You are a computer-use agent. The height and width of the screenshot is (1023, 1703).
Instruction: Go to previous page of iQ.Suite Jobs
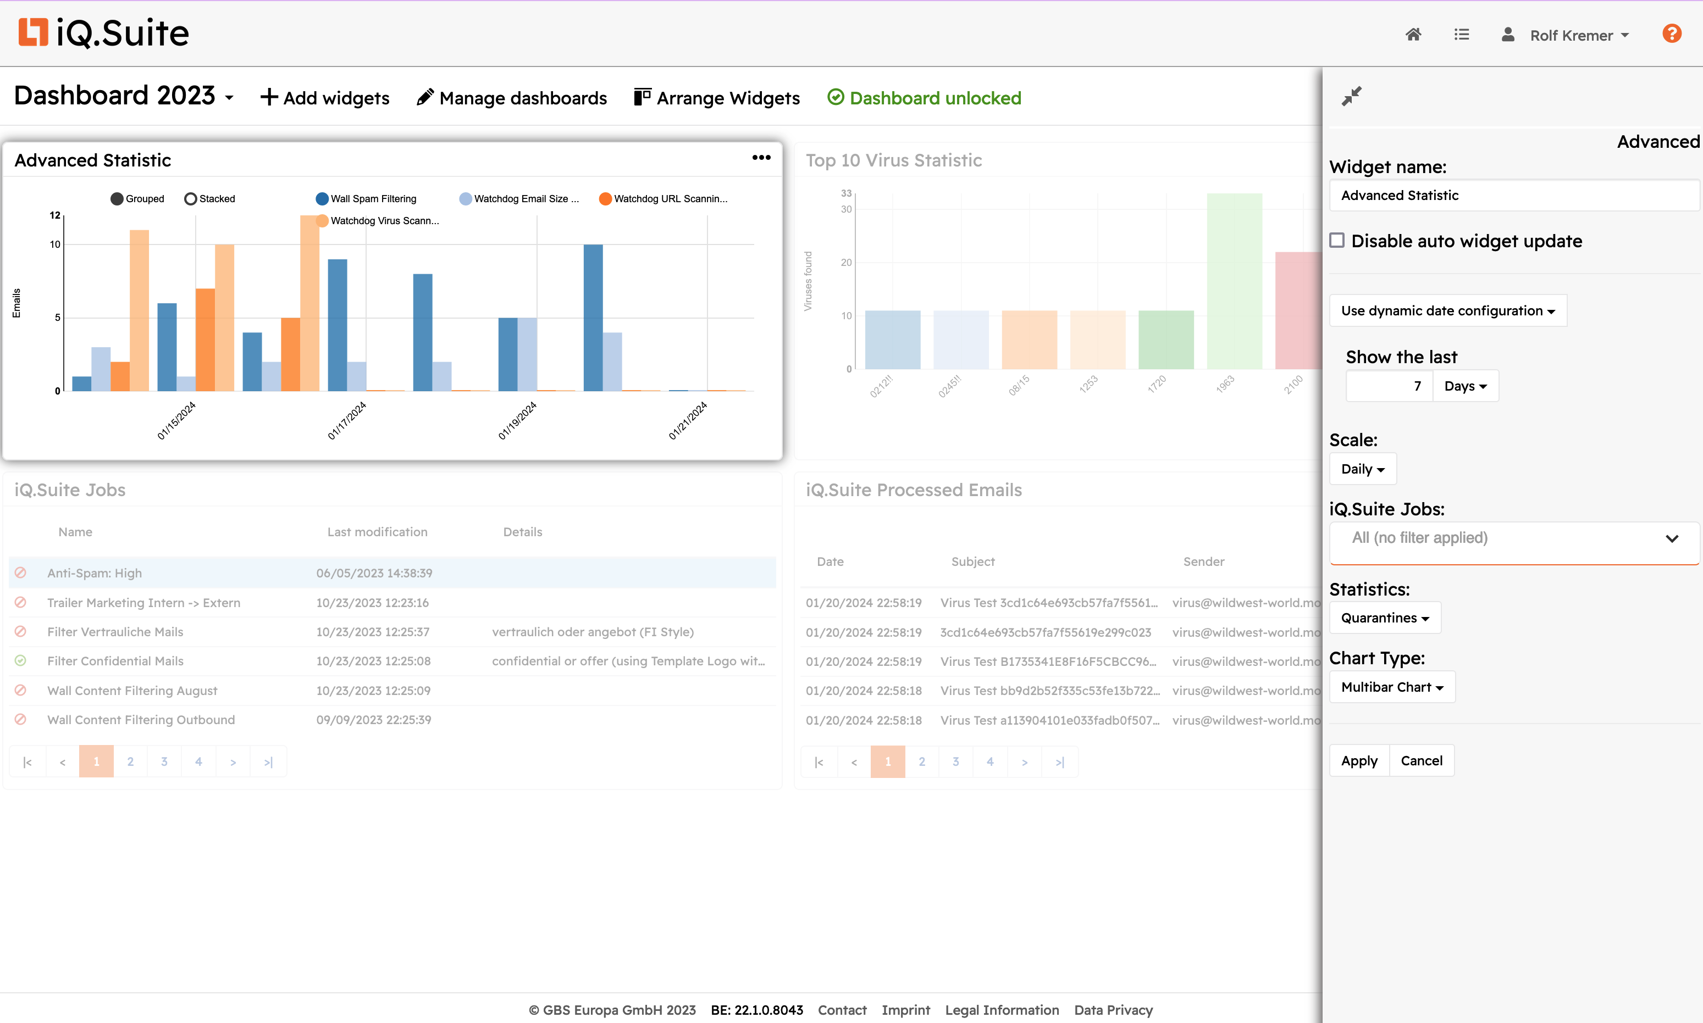pyautogui.click(x=62, y=761)
